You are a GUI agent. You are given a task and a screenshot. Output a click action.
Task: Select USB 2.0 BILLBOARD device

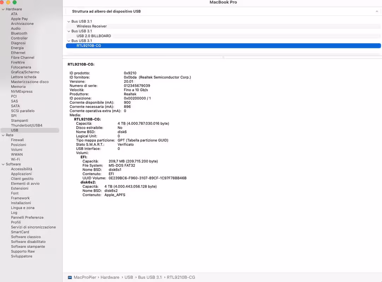94,36
